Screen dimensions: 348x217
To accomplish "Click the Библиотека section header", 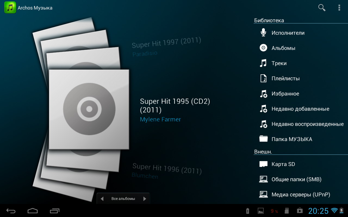I will tap(269, 20).
